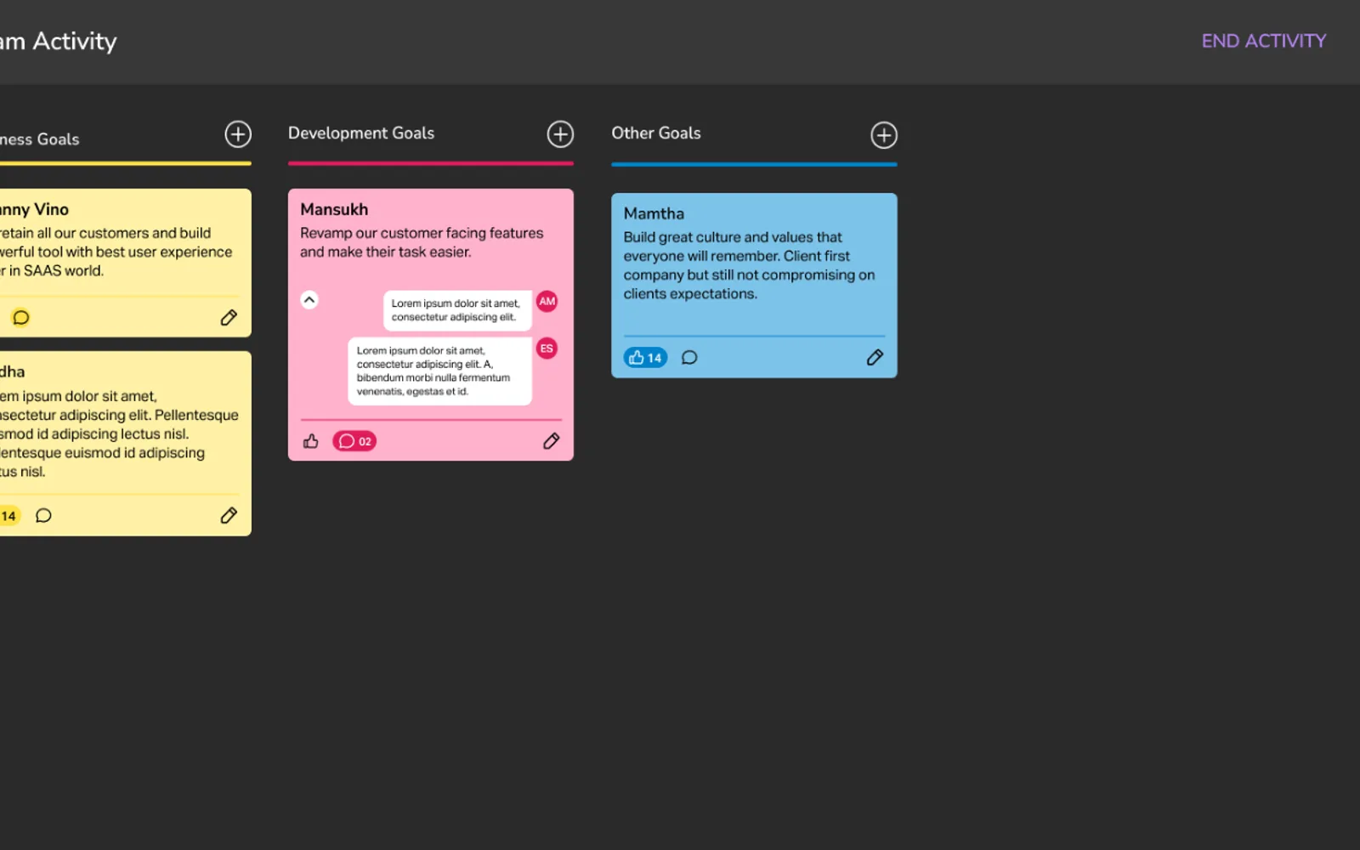Click the "Development Goals" column heading
Screen dimensions: 1360x850
[x=361, y=133]
